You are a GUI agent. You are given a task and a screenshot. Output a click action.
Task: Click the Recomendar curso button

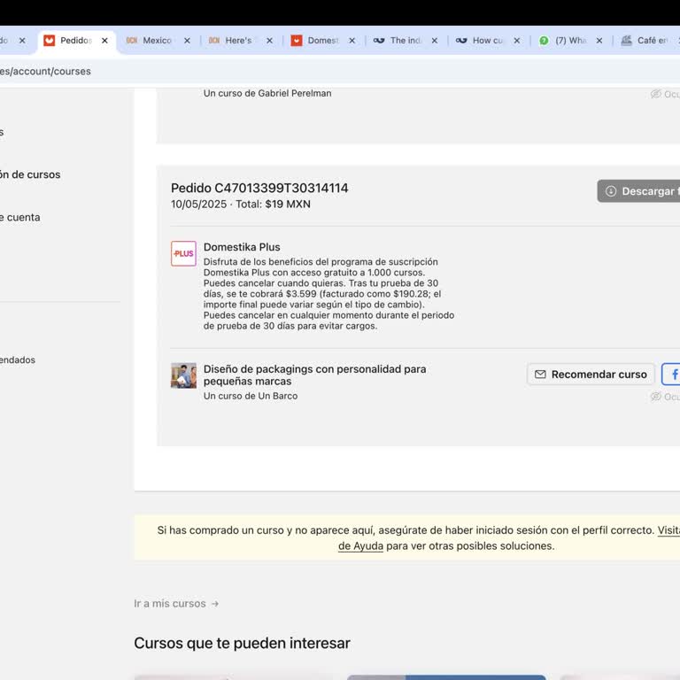[591, 375]
